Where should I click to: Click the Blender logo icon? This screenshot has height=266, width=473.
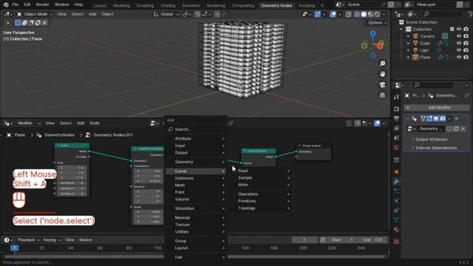[x=6, y=4]
